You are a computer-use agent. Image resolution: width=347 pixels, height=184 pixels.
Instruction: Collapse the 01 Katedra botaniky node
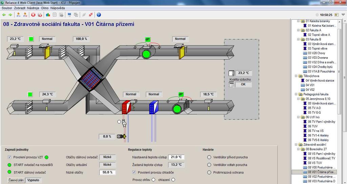coord(298,21)
